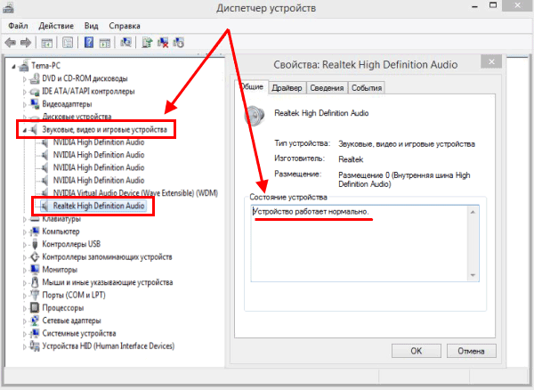Click the Back arrow toolbar icon
This screenshot has width=534, height=390.
point(11,42)
